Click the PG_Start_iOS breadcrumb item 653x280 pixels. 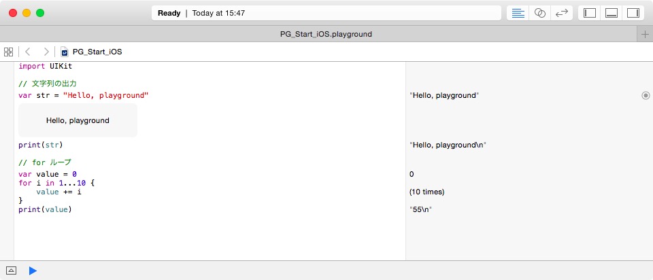(x=97, y=52)
